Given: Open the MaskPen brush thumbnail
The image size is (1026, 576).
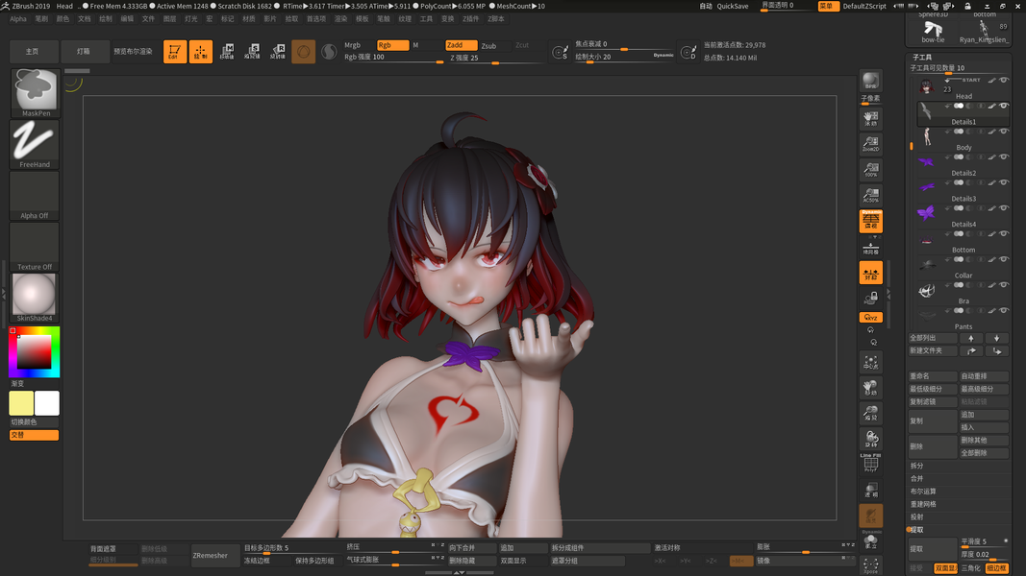Looking at the screenshot, I should pyautogui.click(x=35, y=93).
